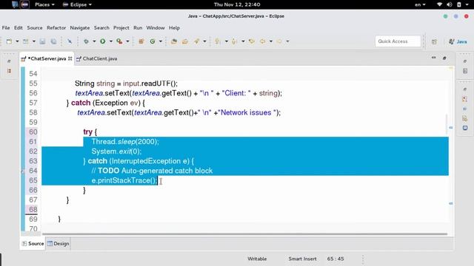Viewport: 474px width, 266px height.
Task: Expand the dropdown beside the red toolbox icon
Action: [127, 41]
